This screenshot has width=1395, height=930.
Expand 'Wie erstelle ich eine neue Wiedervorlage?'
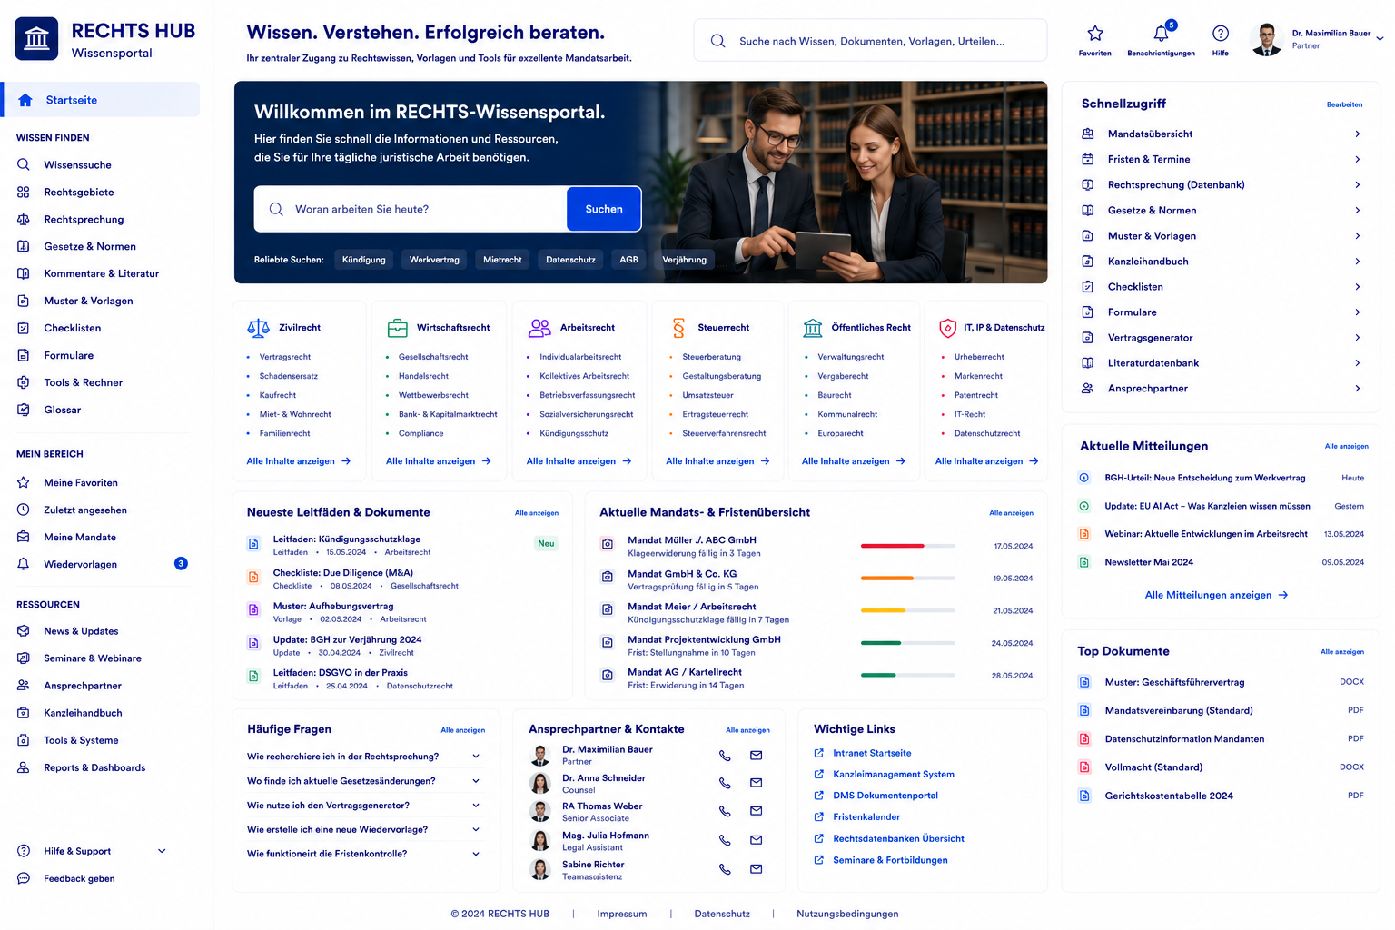point(475,829)
